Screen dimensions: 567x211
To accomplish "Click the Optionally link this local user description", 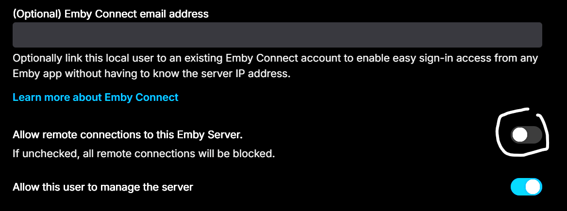I will pyautogui.click(x=276, y=66).
